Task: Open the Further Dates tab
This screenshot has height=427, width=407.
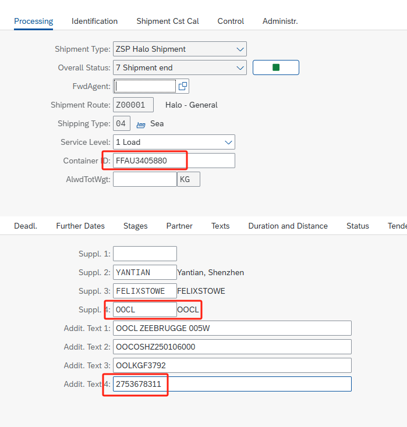Action: (80, 226)
